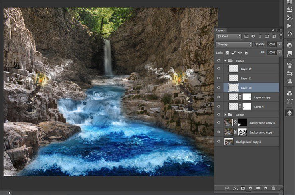This screenshot has width=295, height=195.
Task: Select the Layers panel tab
Action: 221,30
